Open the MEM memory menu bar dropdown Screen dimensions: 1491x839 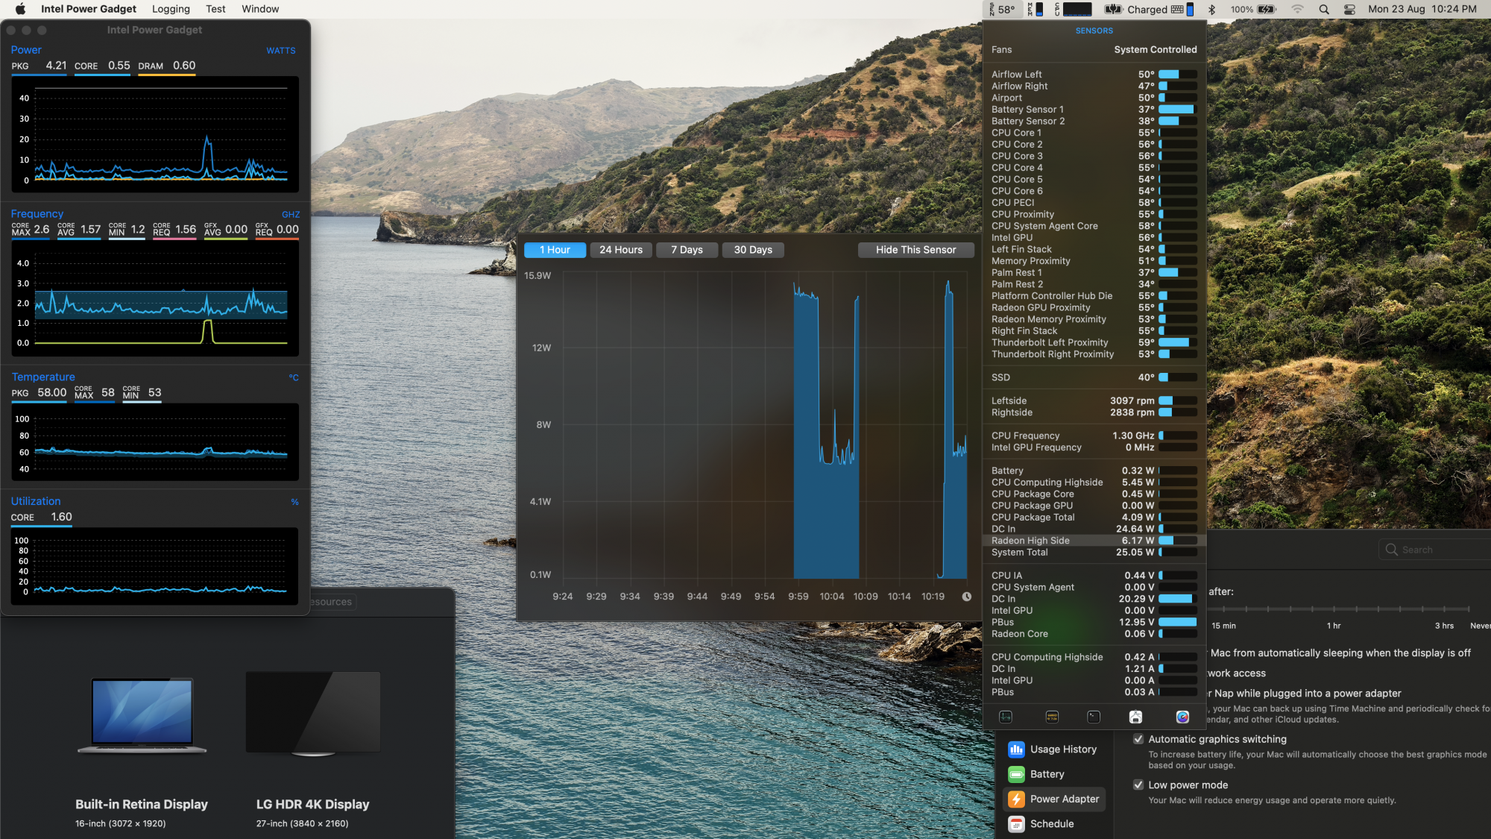coord(1035,10)
